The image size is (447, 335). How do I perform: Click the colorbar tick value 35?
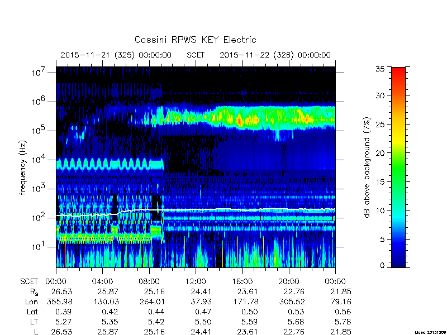tap(380, 69)
